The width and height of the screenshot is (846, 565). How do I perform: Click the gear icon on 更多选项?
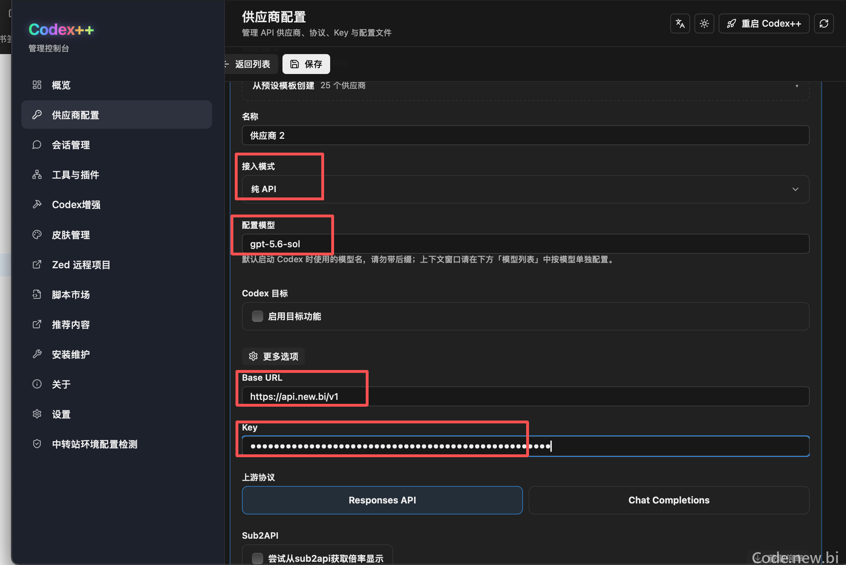tap(253, 357)
